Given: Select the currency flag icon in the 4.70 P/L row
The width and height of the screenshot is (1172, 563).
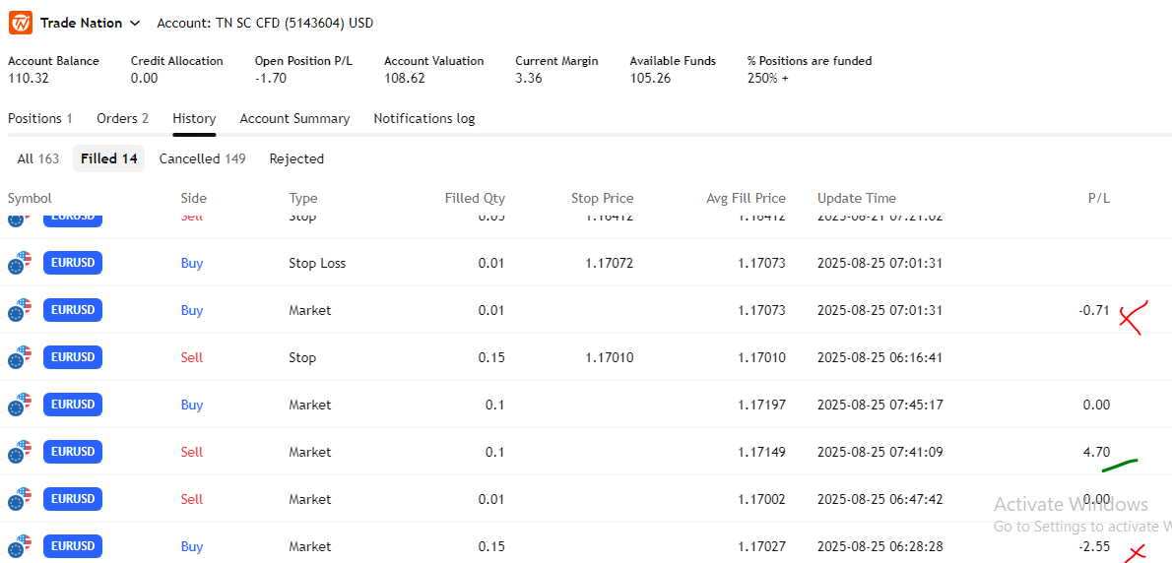Looking at the screenshot, I should pos(20,452).
